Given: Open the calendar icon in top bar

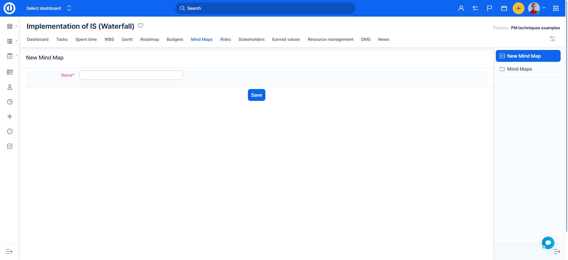Looking at the screenshot, I should click(x=504, y=8).
